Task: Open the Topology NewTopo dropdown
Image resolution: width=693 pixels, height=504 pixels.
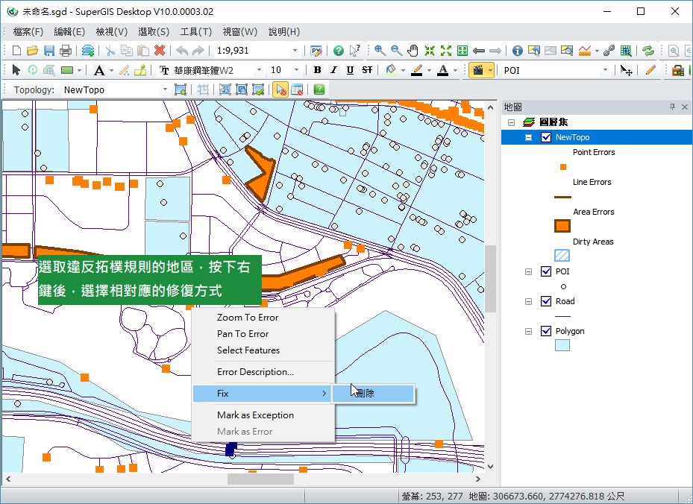Action: (x=165, y=89)
